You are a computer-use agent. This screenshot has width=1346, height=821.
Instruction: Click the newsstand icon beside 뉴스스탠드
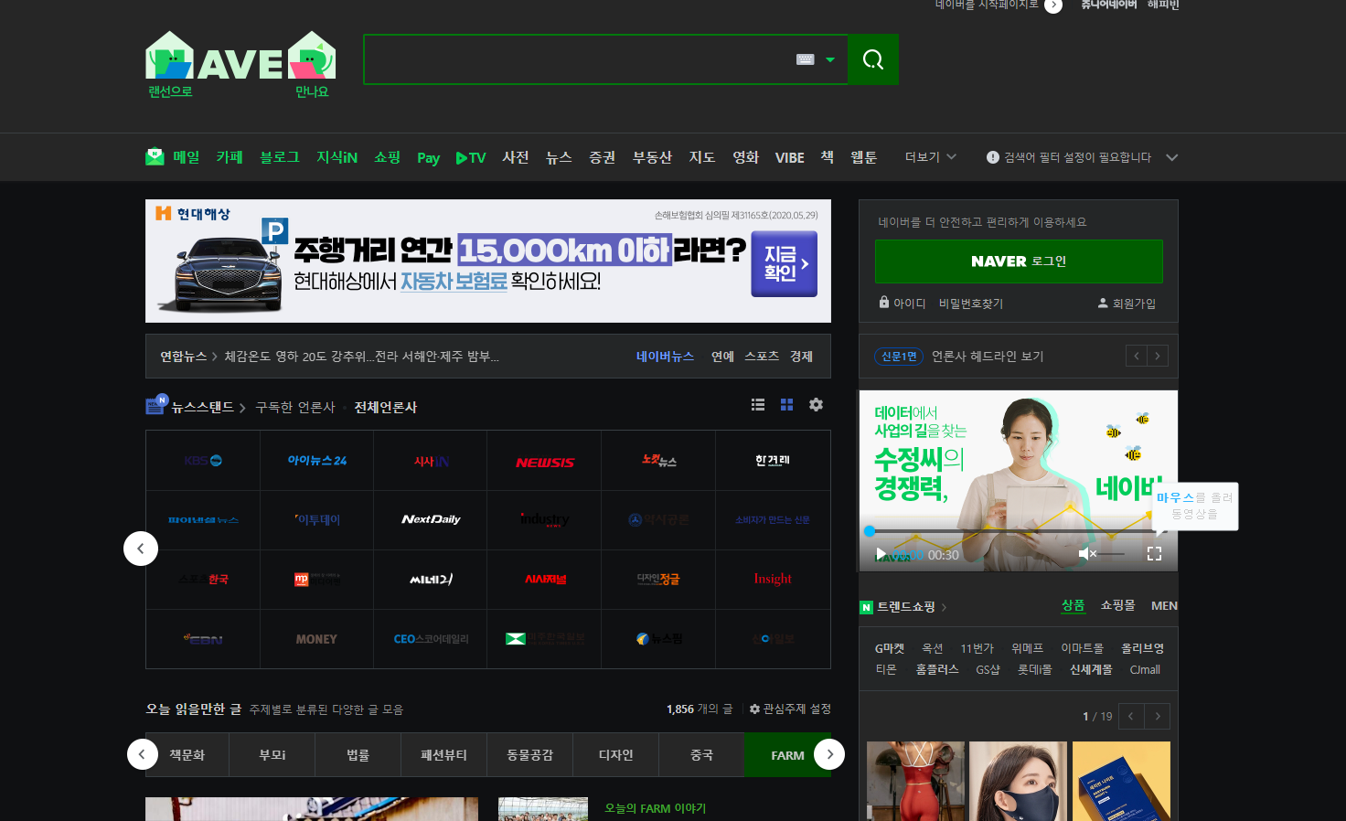(x=156, y=403)
